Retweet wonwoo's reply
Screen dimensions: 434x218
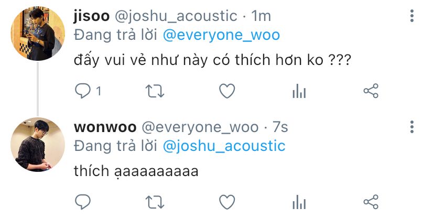tap(155, 202)
